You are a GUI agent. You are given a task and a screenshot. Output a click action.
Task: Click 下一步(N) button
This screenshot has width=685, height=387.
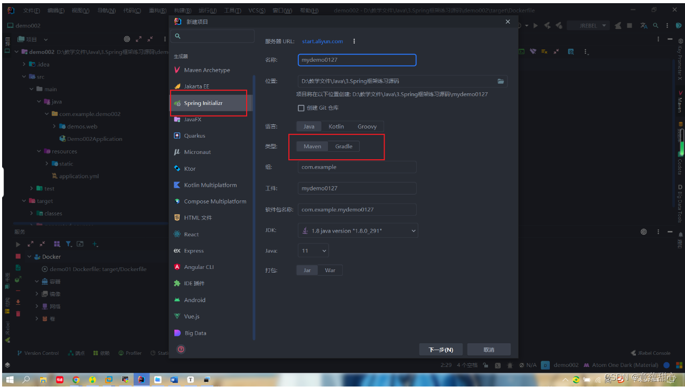(x=441, y=350)
